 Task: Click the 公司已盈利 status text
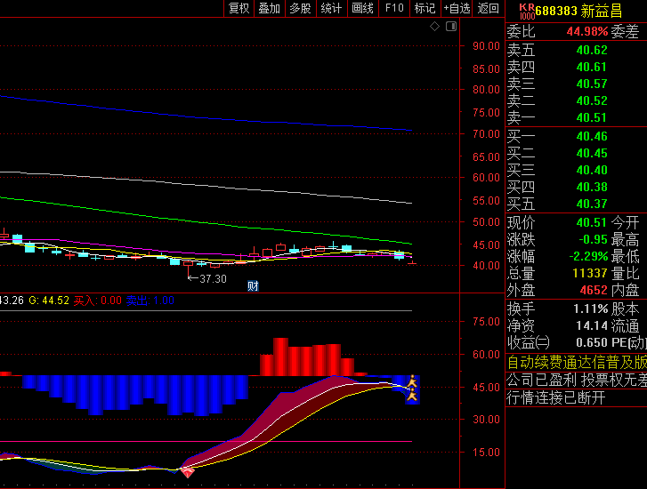pos(541,380)
